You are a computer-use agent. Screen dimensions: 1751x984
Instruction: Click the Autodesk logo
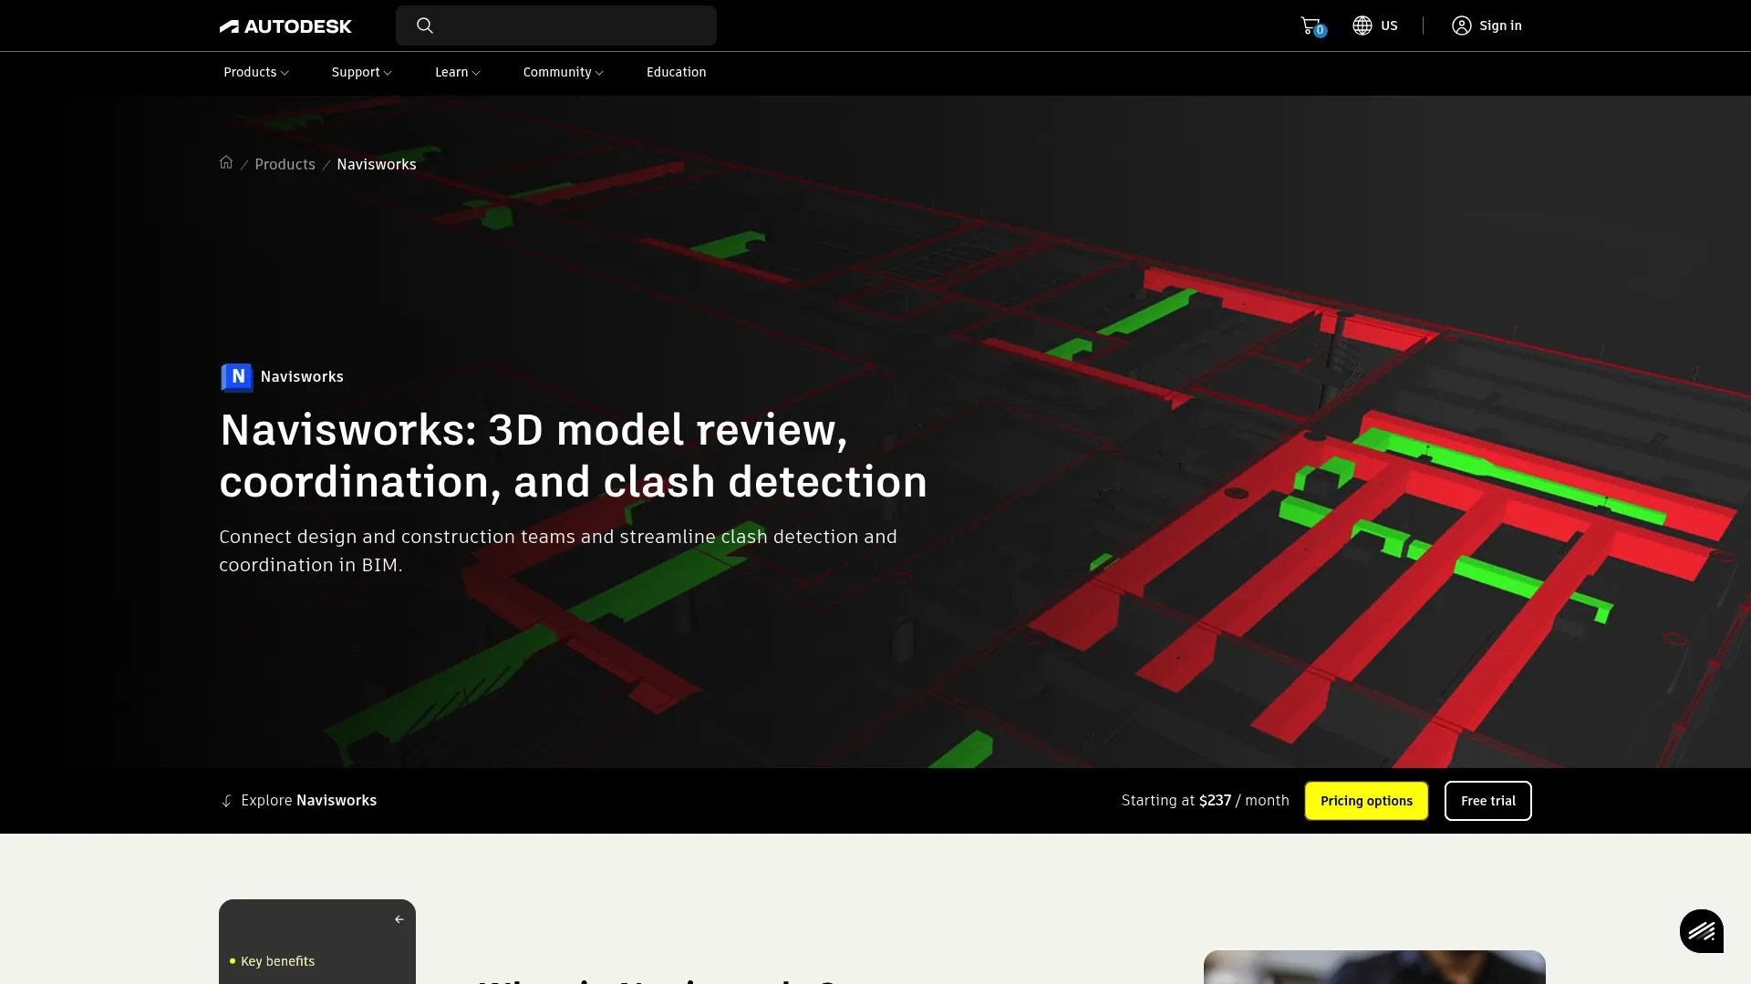285,26
